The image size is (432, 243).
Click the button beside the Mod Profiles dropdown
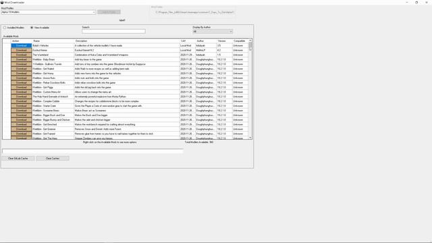coord(109,12)
